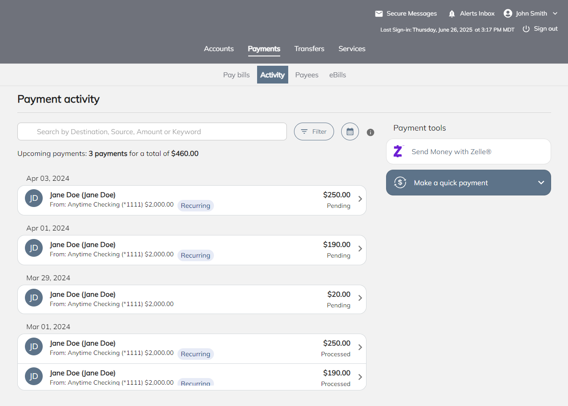Click the Sign out link

[546, 29]
